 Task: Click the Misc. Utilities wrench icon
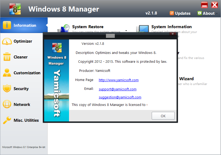pos(7,120)
